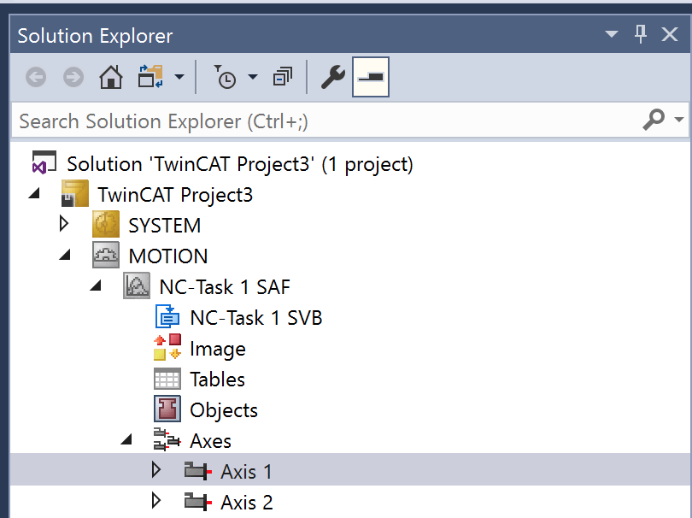Toggle auto-hide with the pin icon
This screenshot has height=518, width=692.
coord(641,34)
